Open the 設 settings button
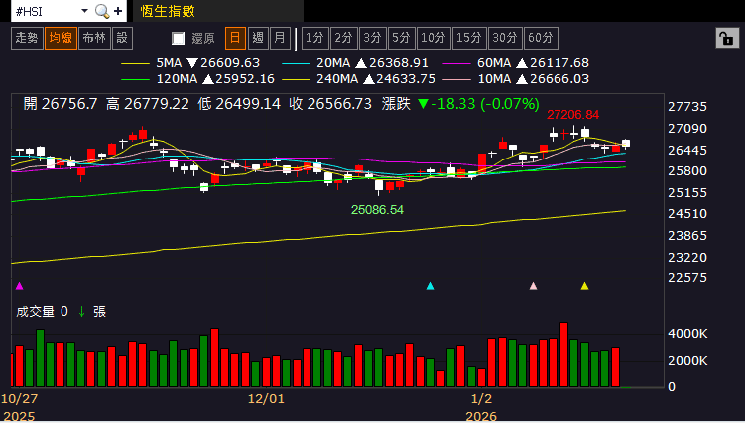 coord(123,38)
